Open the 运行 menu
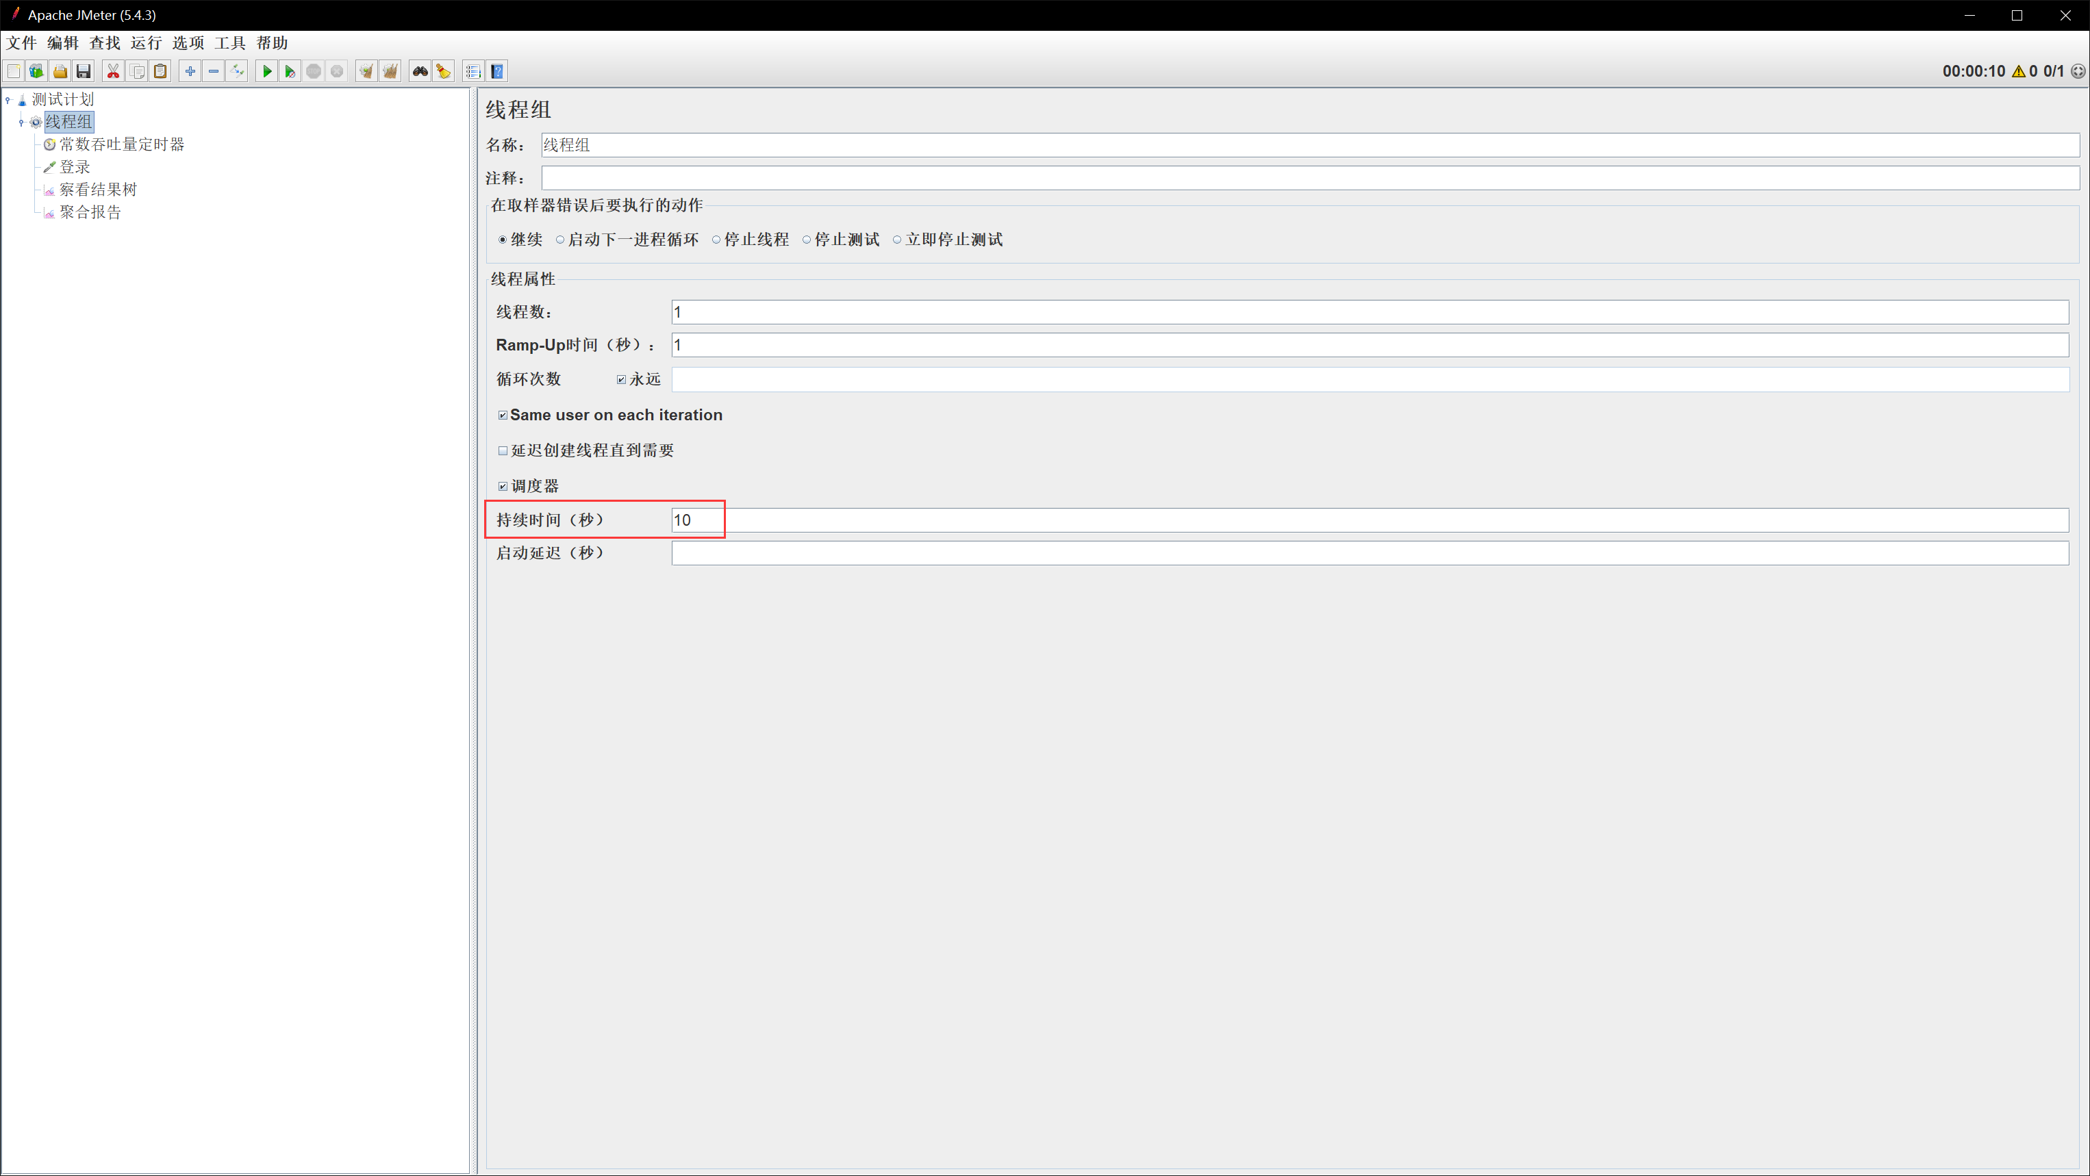The height and width of the screenshot is (1176, 2090). [146, 43]
